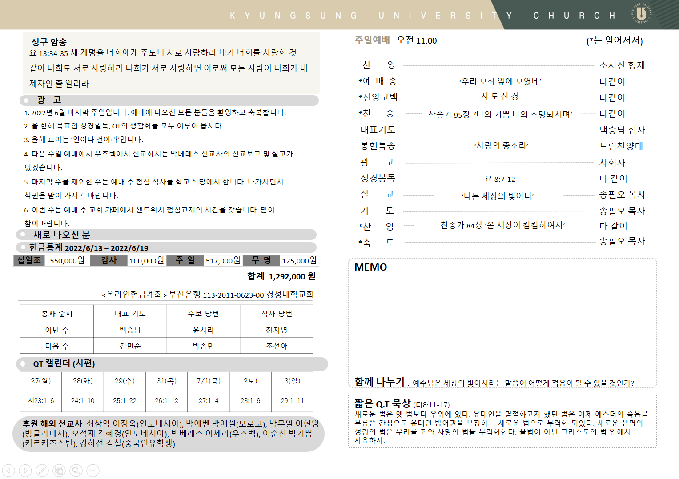Select the name '백승남' in the service table

pos(130,330)
